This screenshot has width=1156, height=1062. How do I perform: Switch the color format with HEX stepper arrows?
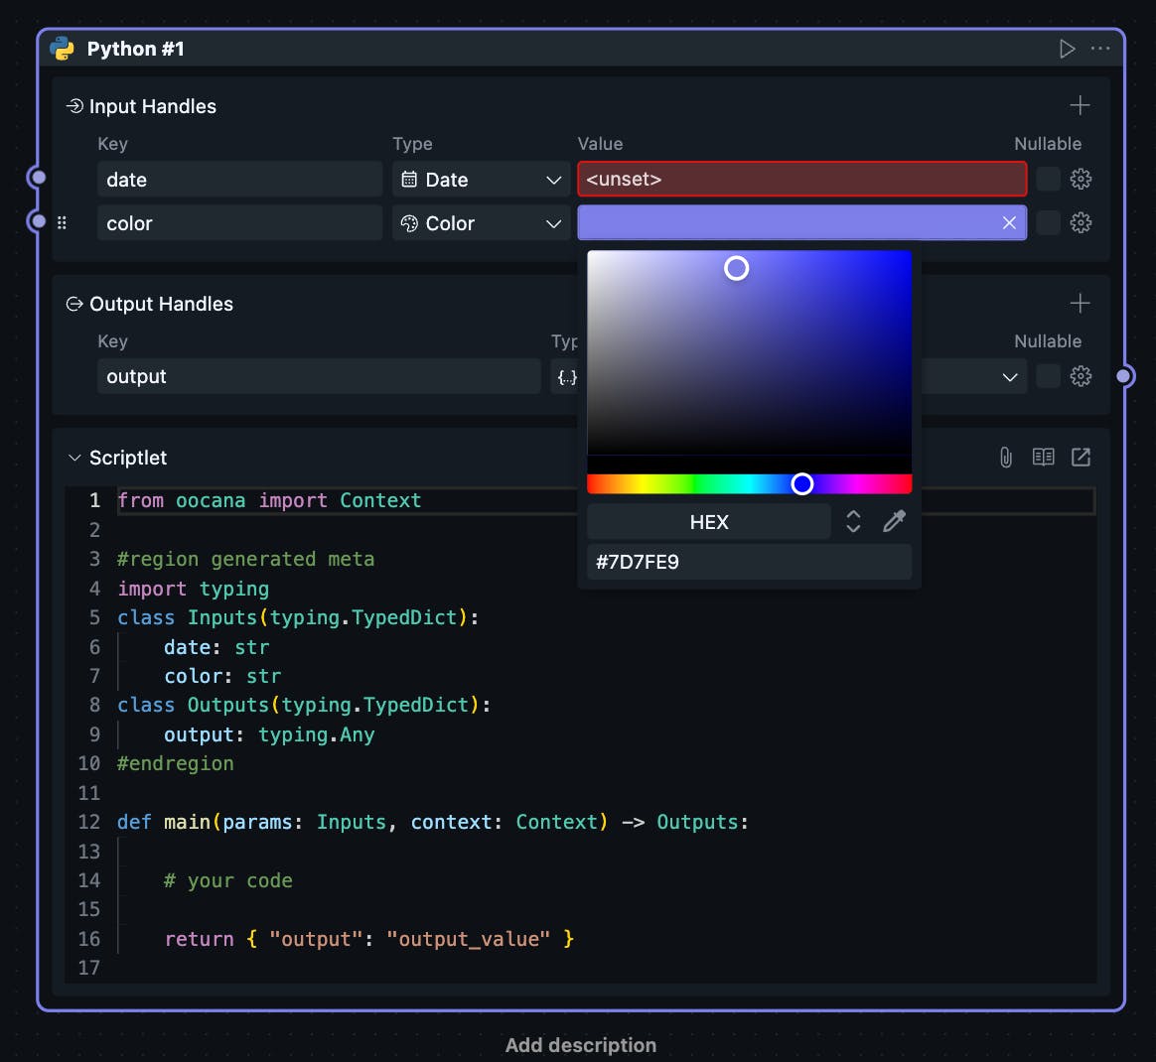(853, 522)
